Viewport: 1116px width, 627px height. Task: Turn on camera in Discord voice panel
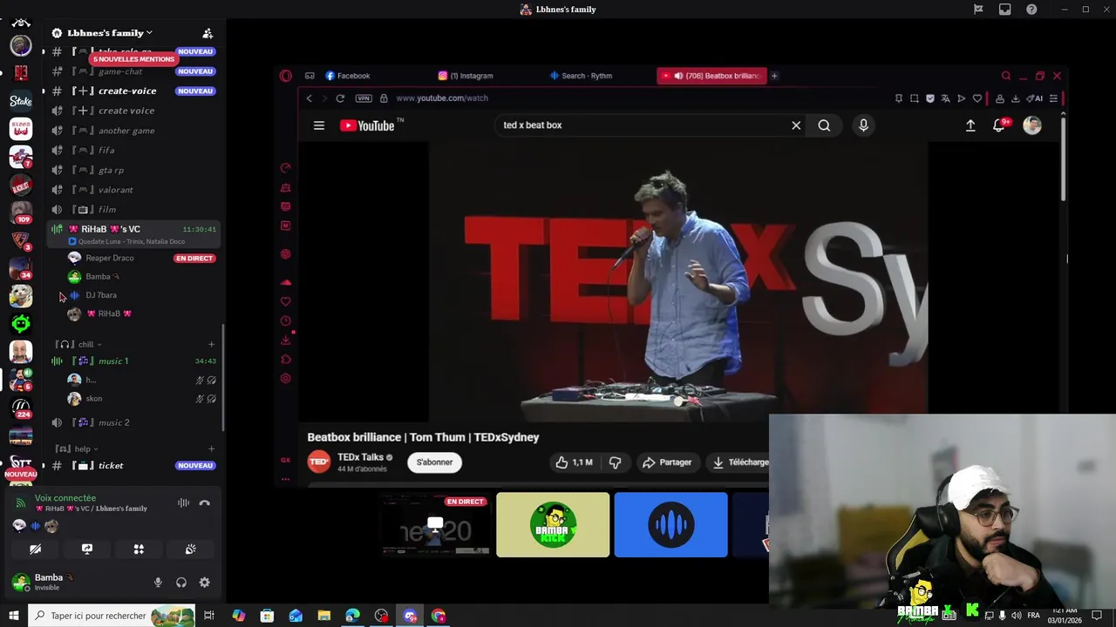point(35,549)
